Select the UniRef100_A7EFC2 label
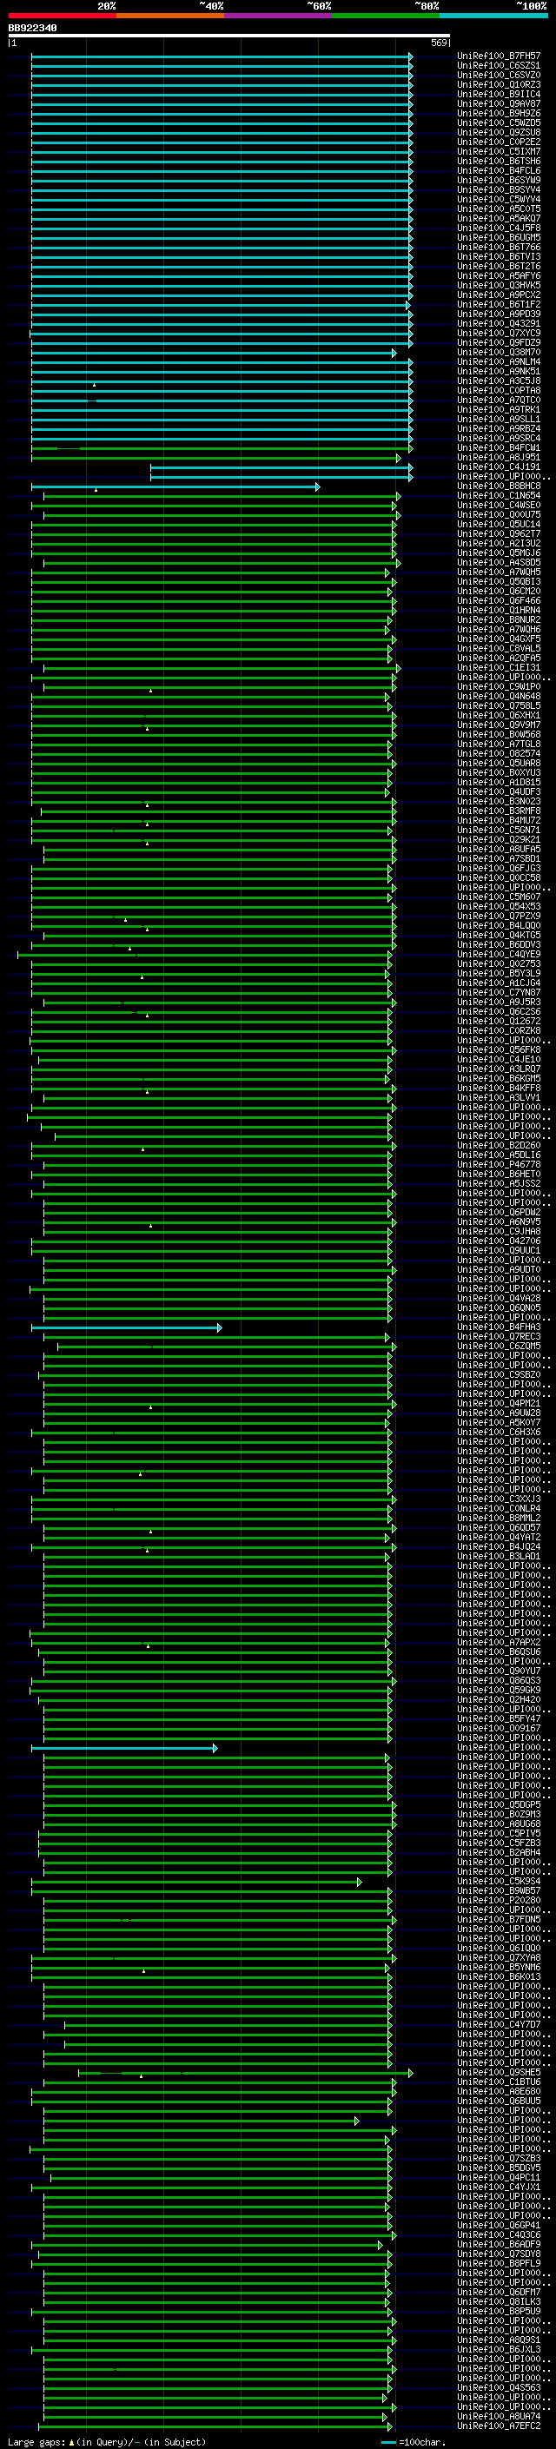Screen dimensions: 556x2449 pyautogui.click(x=499, y=2426)
